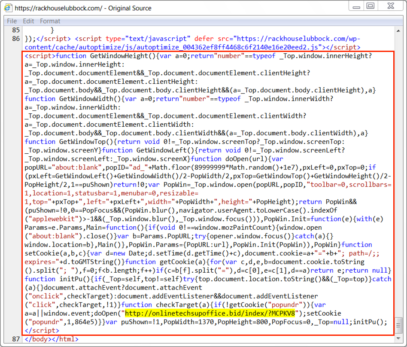The height and width of the screenshot is (347, 407).
Task: Click the Internet Explorer icon in title bar
Action: point(8,8)
